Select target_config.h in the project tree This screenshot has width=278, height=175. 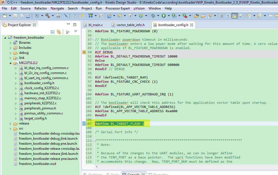(35, 118)
